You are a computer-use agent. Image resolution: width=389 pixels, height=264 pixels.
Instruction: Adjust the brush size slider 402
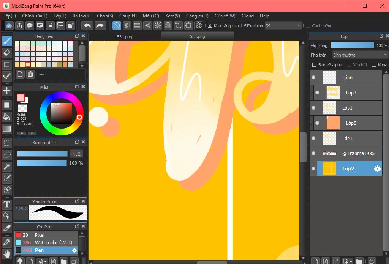(42, 154)
